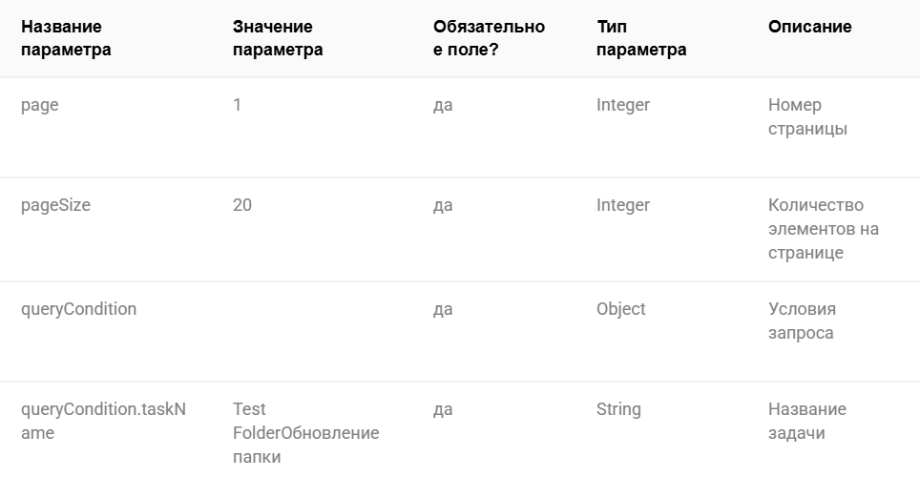Screen dimensions: 920x477
Task: Select the 'queryCondition.taskName' parameter cell
Action: pyautogui.click(x=103, y=421)
